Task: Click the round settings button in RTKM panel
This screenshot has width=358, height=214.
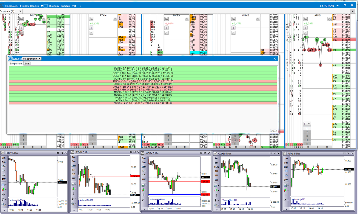Action: click(115, 19)
